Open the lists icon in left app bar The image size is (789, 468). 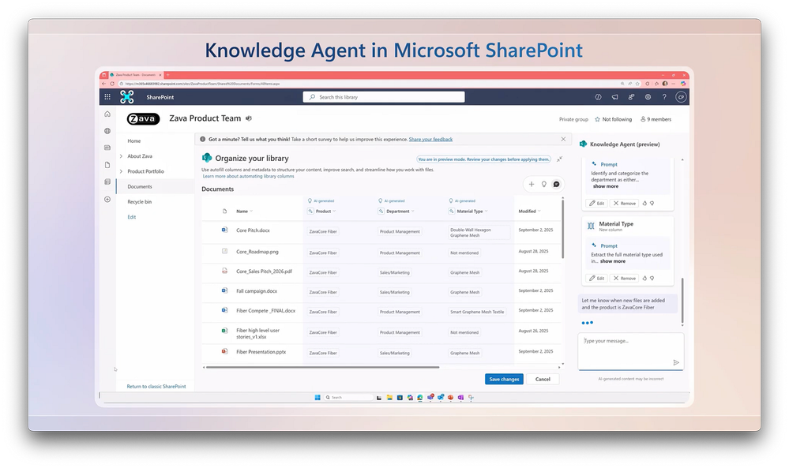[107, 182]
